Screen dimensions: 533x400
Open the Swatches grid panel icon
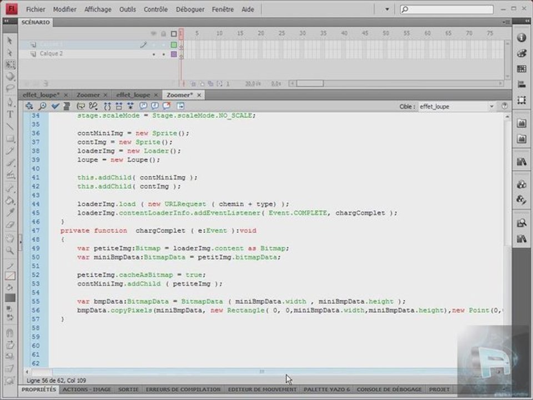tap(522, 69)
